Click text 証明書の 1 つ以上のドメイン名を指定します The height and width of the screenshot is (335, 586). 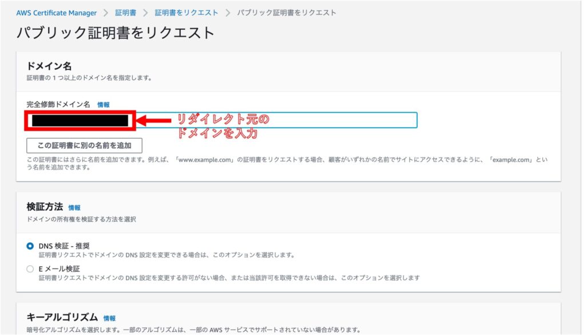click(89, 78)
